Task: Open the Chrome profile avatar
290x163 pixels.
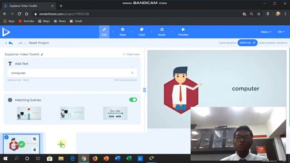Action: (278, 14)
